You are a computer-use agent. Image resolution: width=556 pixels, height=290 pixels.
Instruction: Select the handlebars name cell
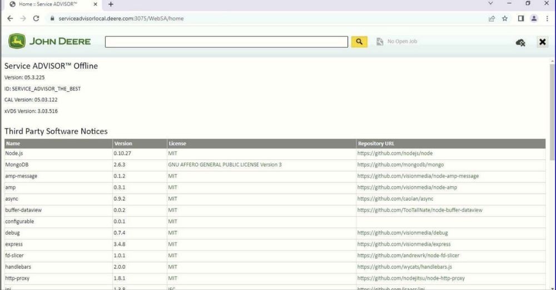[58, 267]
